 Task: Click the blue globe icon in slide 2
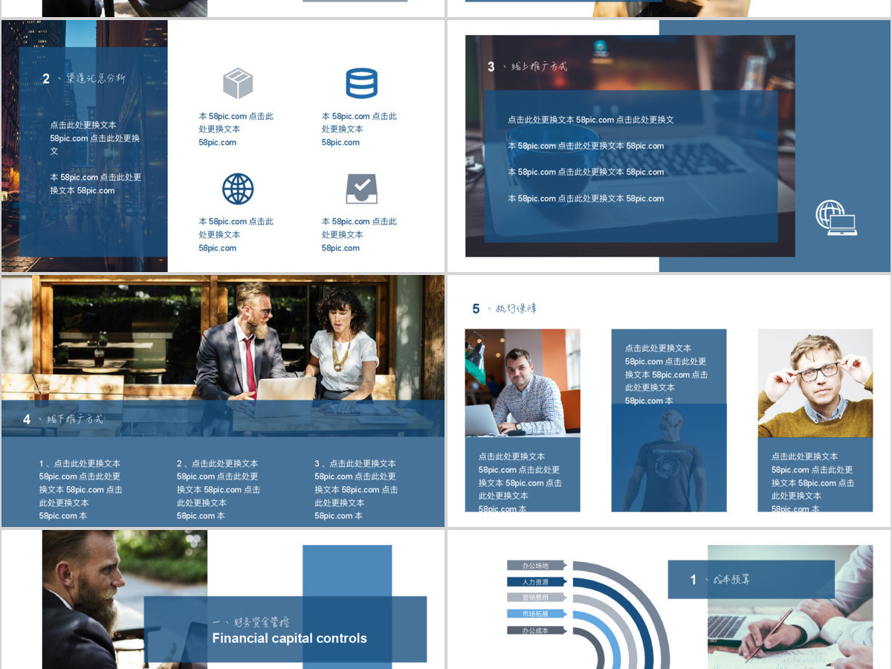pyautogui.click(x=238, y=189)
